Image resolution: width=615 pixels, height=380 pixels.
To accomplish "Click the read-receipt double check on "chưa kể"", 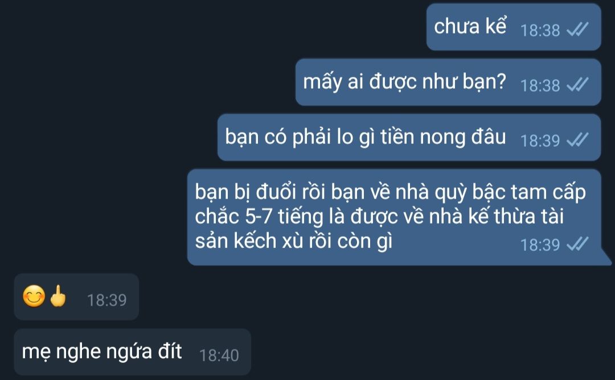I will (x=578, y=30).
